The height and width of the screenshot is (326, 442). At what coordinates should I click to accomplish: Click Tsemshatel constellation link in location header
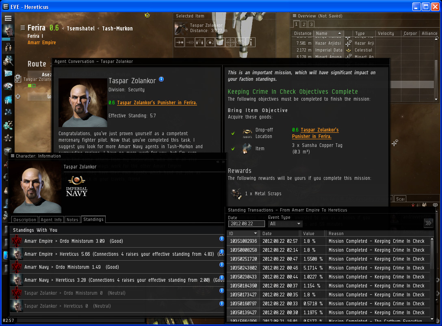(x=80, y=28)
